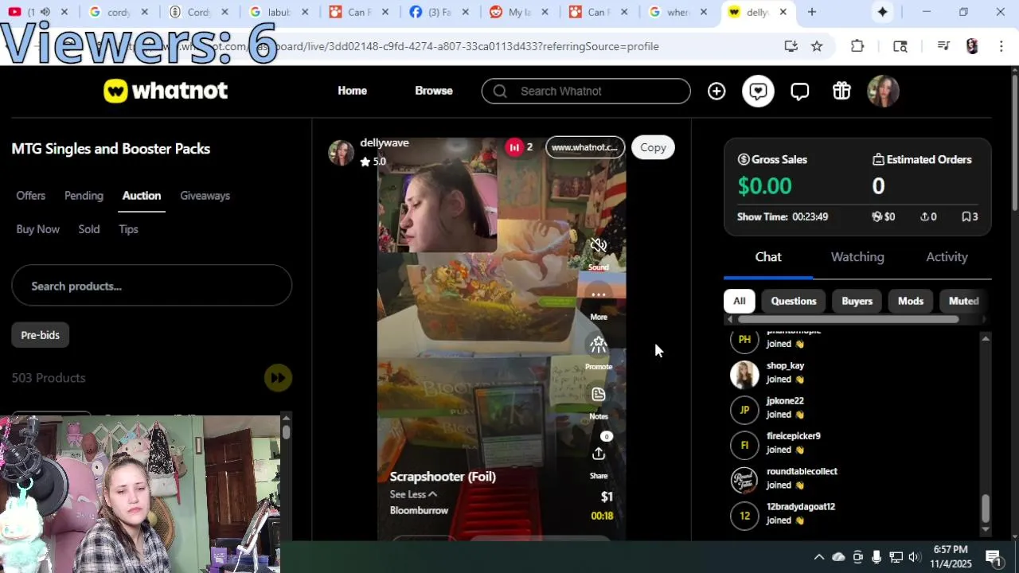Bookmark this page with star icon
Image resolution: width=1019 pixels, height=573 pixels.
[817, 46]
